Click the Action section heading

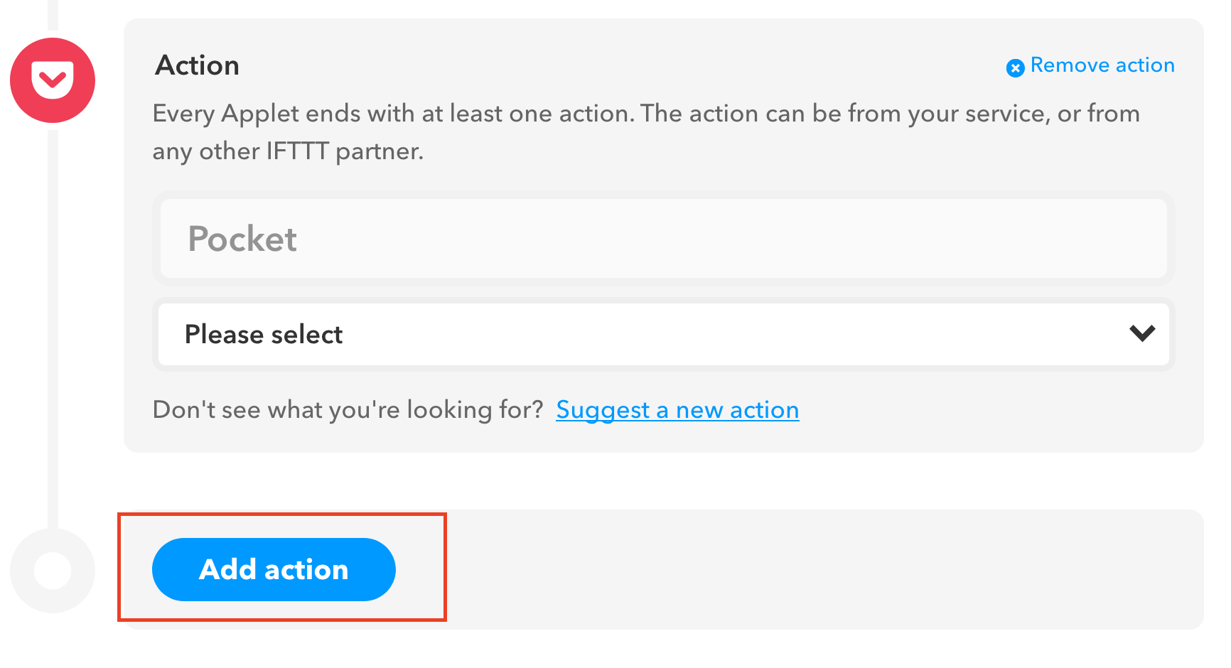[197, 65]
